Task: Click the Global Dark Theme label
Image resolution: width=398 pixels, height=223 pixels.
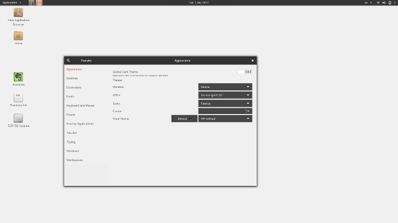Action: 126,72
